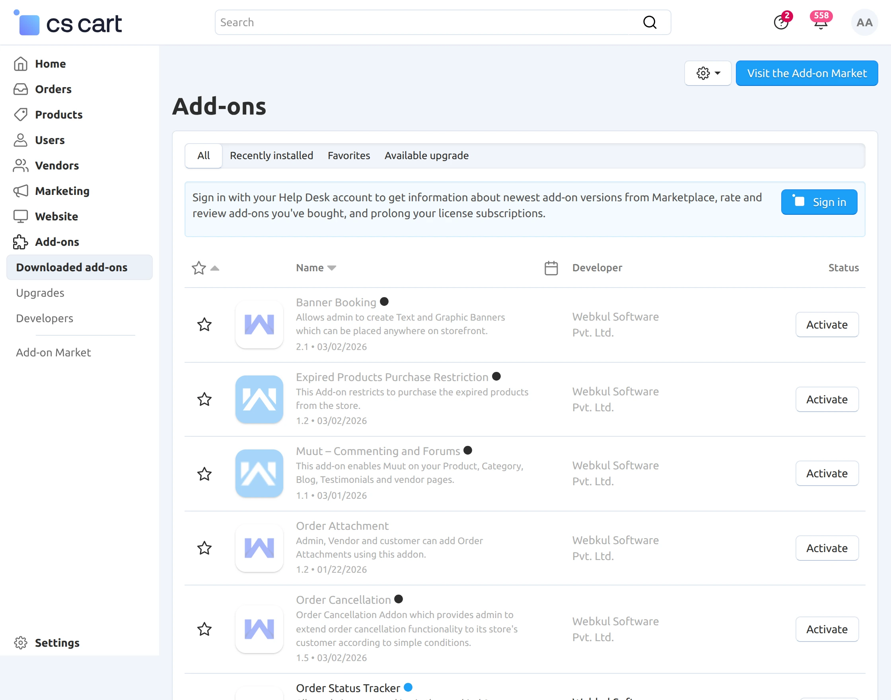Viewport: 891px width, 700px height.
Task: Click the Status column header
Action: [843, 268]
